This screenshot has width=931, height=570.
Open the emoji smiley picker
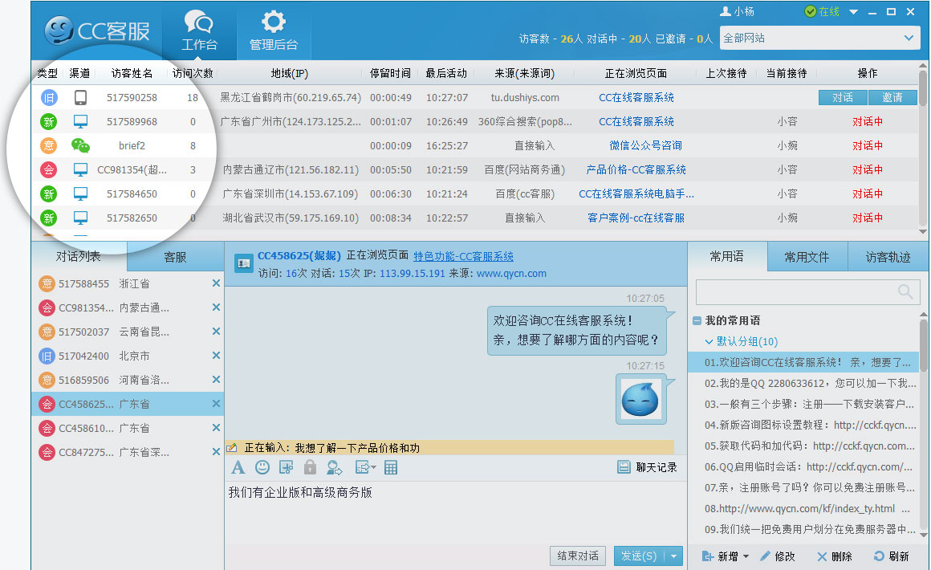262,467
